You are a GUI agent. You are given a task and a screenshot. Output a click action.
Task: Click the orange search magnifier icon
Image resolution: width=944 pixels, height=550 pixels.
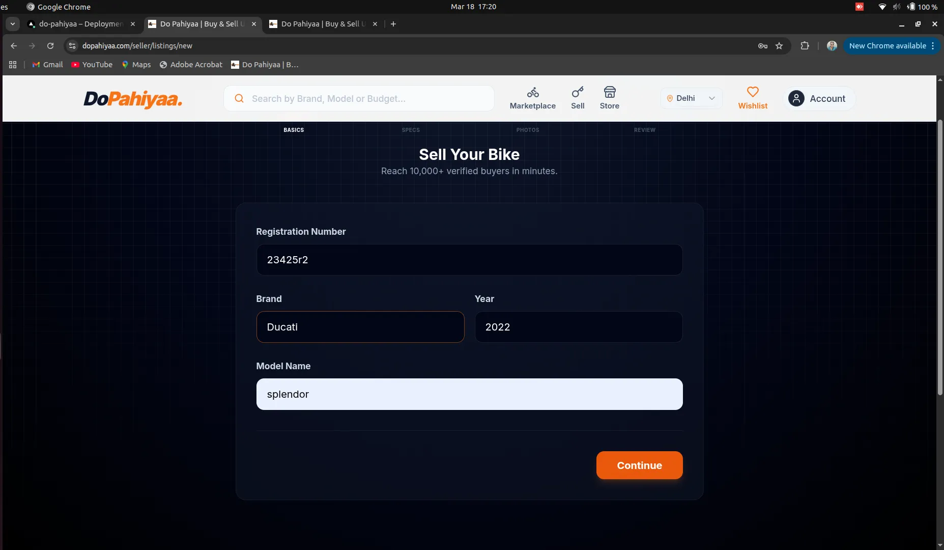coord(239,98)
